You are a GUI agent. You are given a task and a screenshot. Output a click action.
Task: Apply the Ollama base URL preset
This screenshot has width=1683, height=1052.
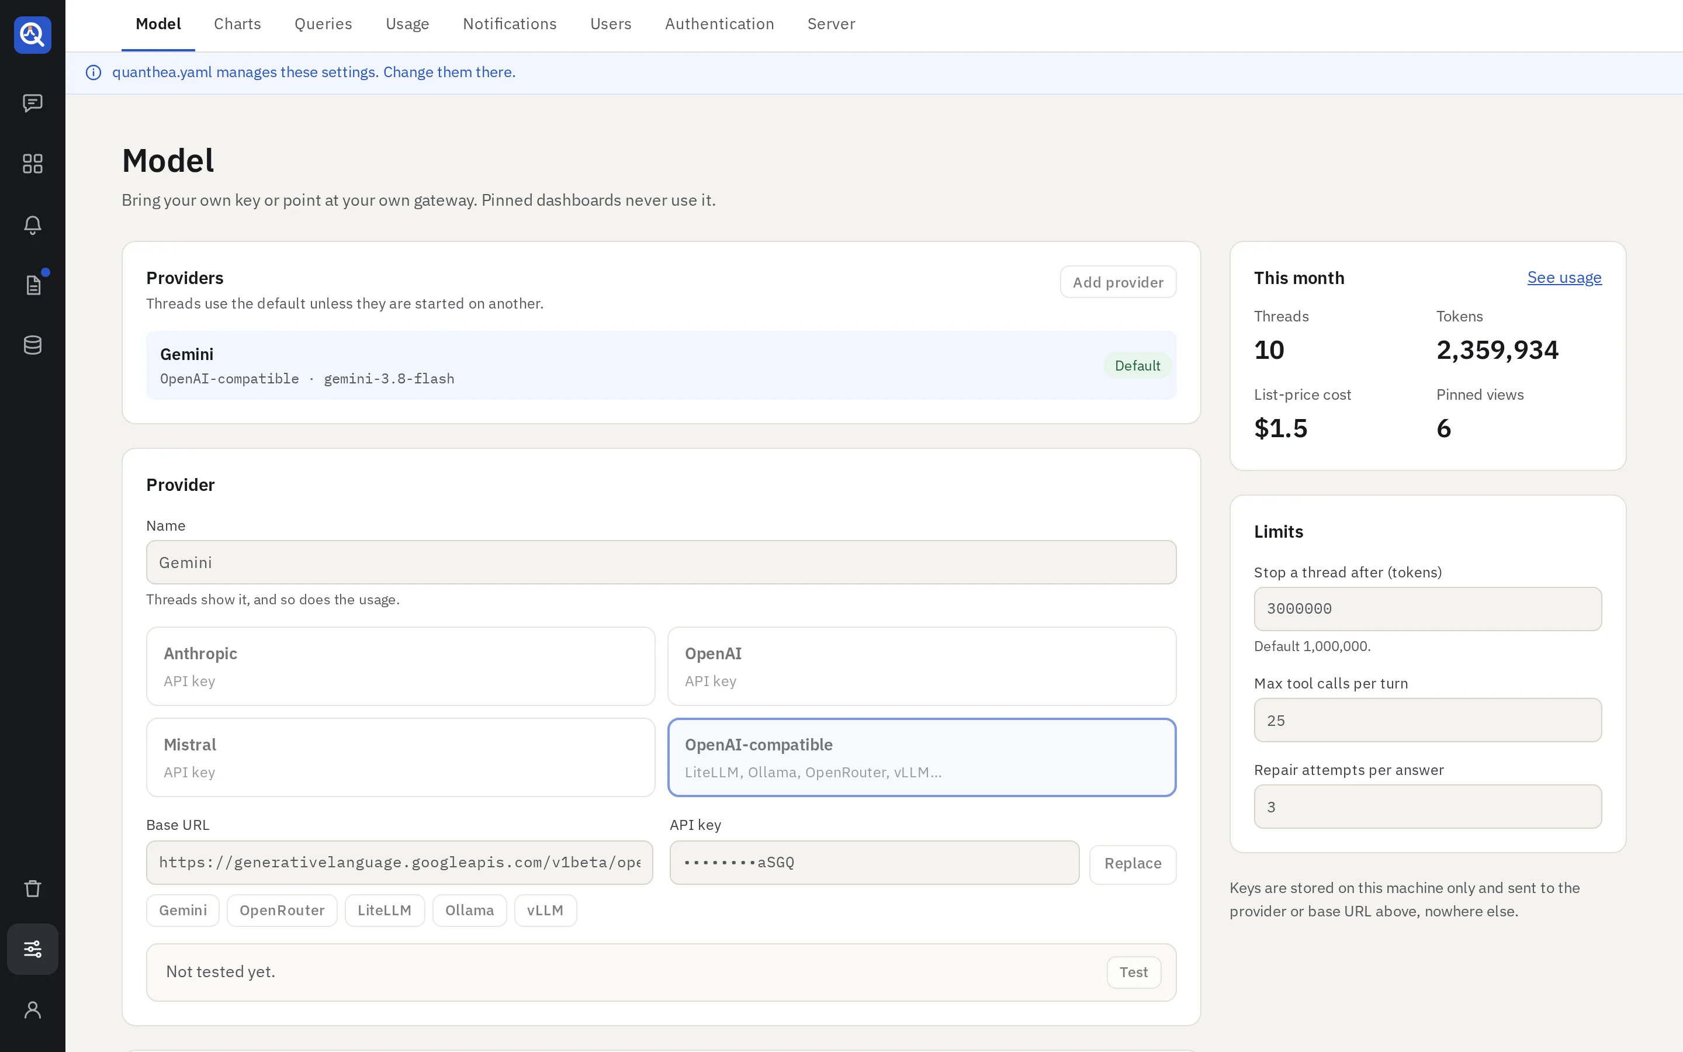pos(469,911)
